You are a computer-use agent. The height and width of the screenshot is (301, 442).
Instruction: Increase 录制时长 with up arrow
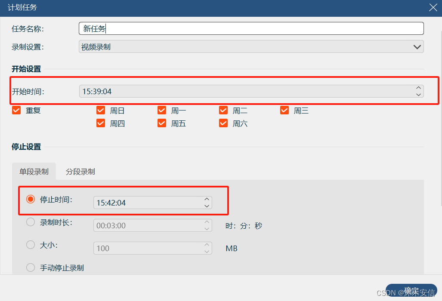207,222
